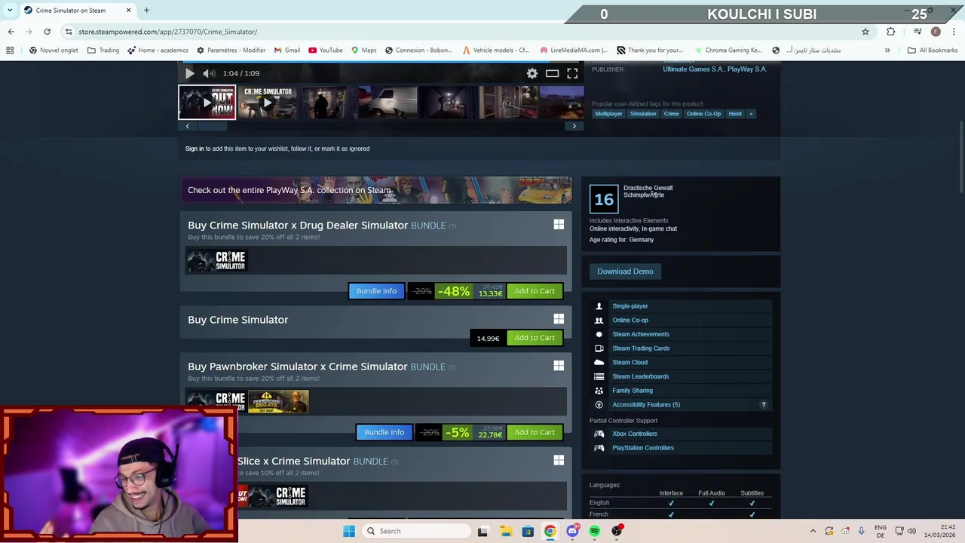Image resolution: width=965 pixels, height=543 pixels.
Task: Toggle theater mode in video player
Action: coord(552,73)
